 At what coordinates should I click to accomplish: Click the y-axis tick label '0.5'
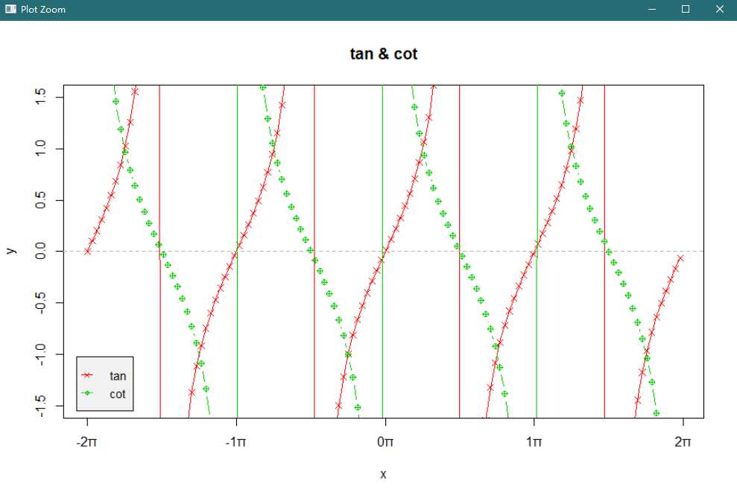(41, 200)
